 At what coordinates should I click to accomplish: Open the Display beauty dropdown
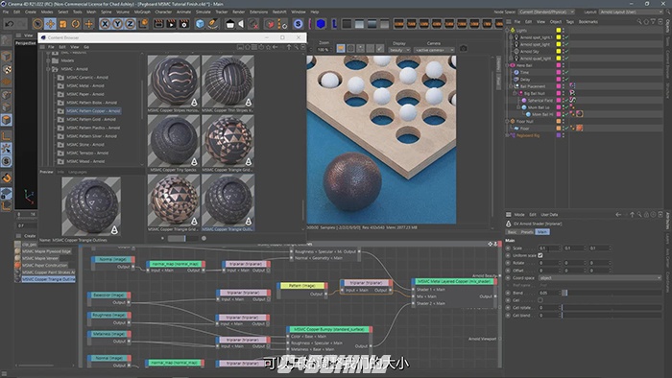[x=399, y=50]
